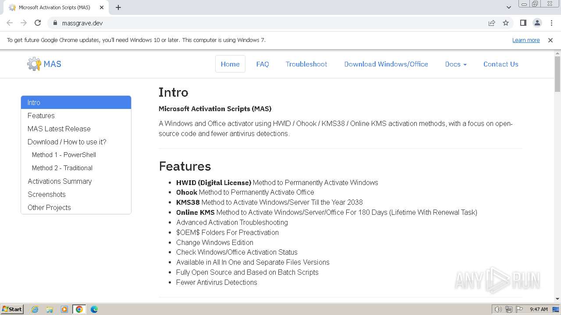The height and width of the screenshot is (315, 561).
Task: Click the scrollbar down arrow
Action: click(x=557, y=299)
